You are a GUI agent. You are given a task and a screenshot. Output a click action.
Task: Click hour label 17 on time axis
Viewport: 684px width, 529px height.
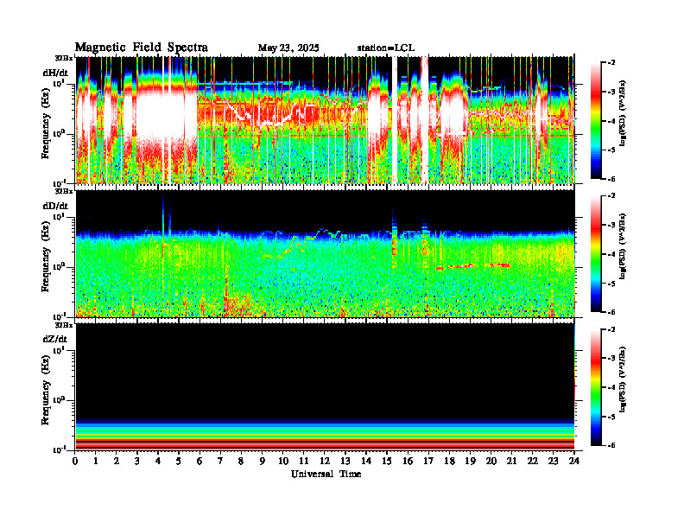[x=428, y=462]
